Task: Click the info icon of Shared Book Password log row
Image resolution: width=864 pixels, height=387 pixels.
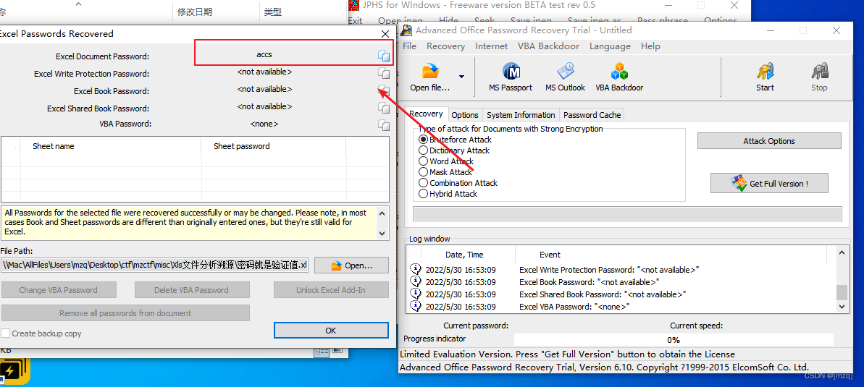Action: [416, 294]
